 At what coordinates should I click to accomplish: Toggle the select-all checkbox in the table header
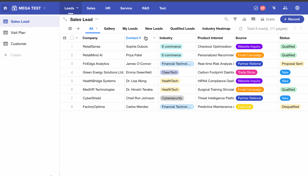(72, 38)
